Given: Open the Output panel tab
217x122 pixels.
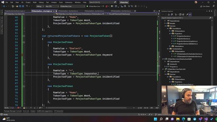Looking at the screenshot, I should 33,111.
